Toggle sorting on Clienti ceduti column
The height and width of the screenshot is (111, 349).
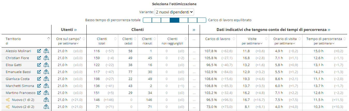(x=135, y=39)
